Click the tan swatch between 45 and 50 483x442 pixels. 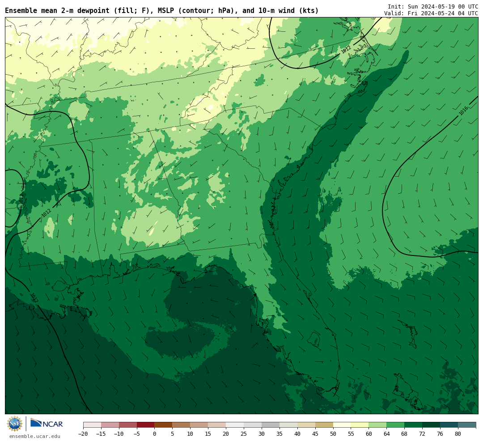tap(324, 425)
